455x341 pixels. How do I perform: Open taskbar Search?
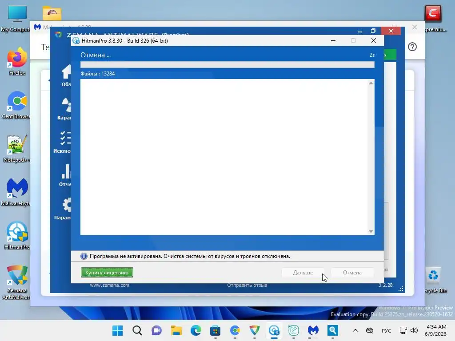click(137, 330)
